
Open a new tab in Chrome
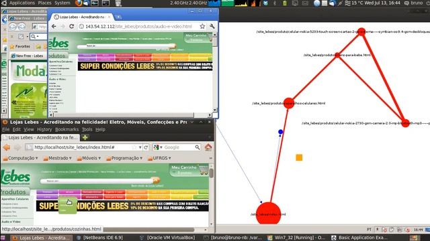[x=118, y=17]
